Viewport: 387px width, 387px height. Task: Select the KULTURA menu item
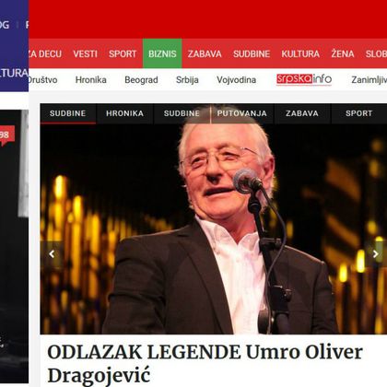pyautogui.click(x=300, y=53)
